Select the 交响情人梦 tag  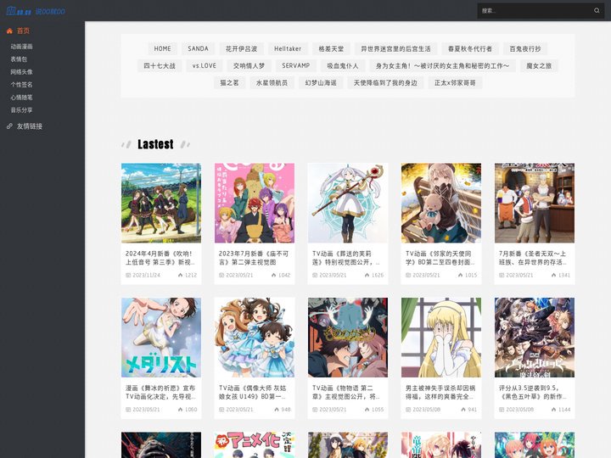[249, 66]
